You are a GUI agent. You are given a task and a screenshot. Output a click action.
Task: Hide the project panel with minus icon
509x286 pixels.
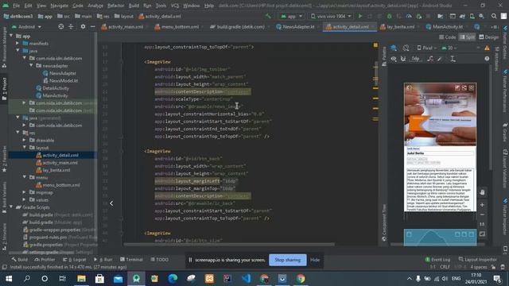click(x=92, y=27)
